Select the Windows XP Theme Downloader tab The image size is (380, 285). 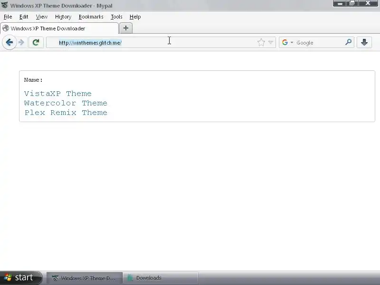(x=59, y=28)
